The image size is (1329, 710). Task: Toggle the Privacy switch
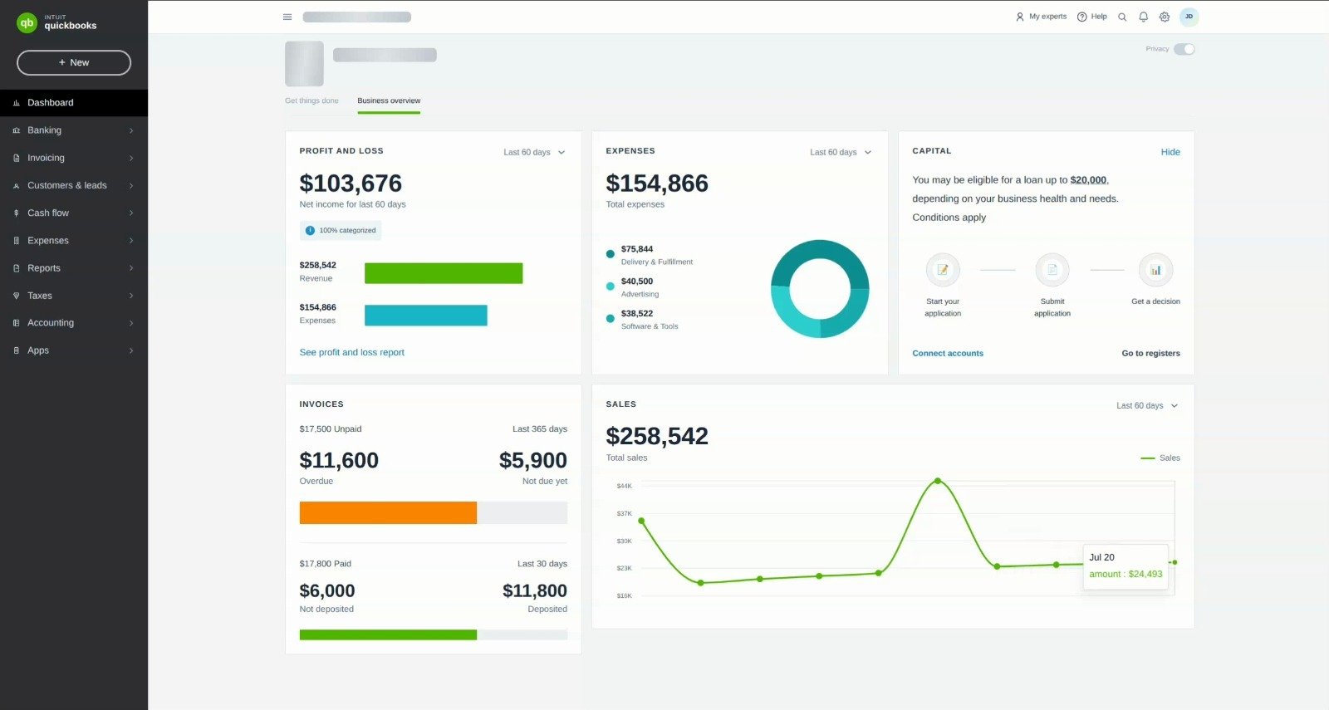tap(1184, 49)
